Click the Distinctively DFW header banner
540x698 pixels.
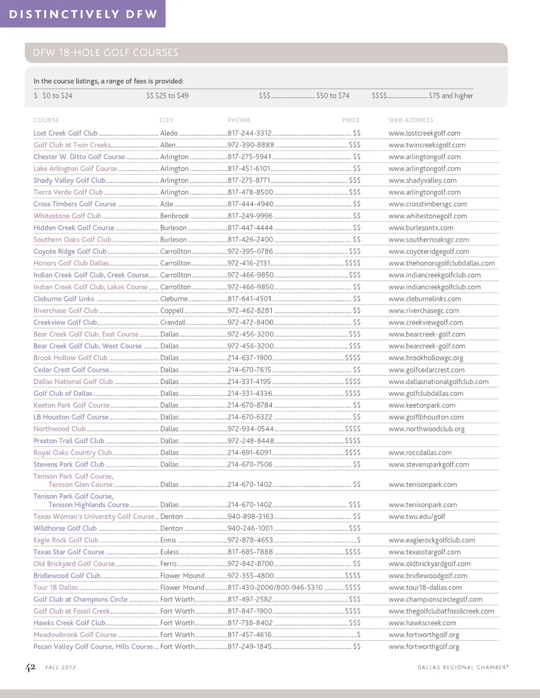(83, 14)
